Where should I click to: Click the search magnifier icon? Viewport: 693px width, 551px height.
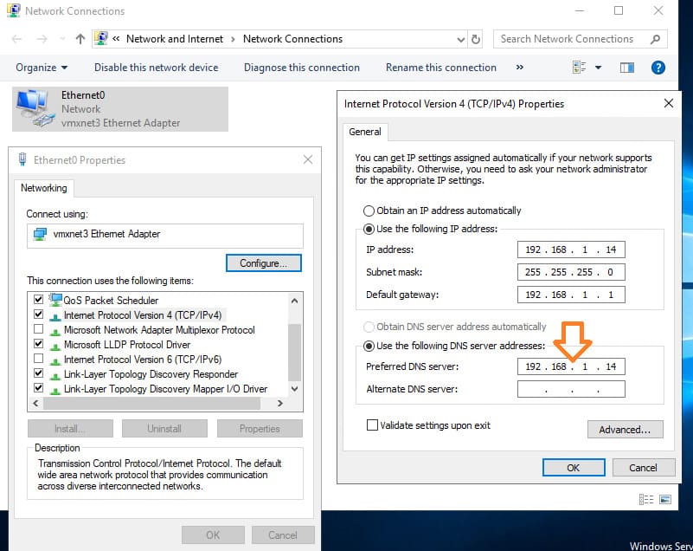tap(655, 39)
